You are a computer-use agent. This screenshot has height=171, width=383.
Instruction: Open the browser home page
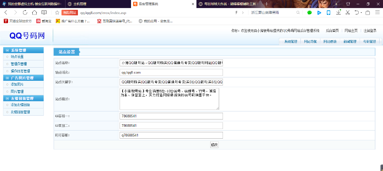coord(34,13)
